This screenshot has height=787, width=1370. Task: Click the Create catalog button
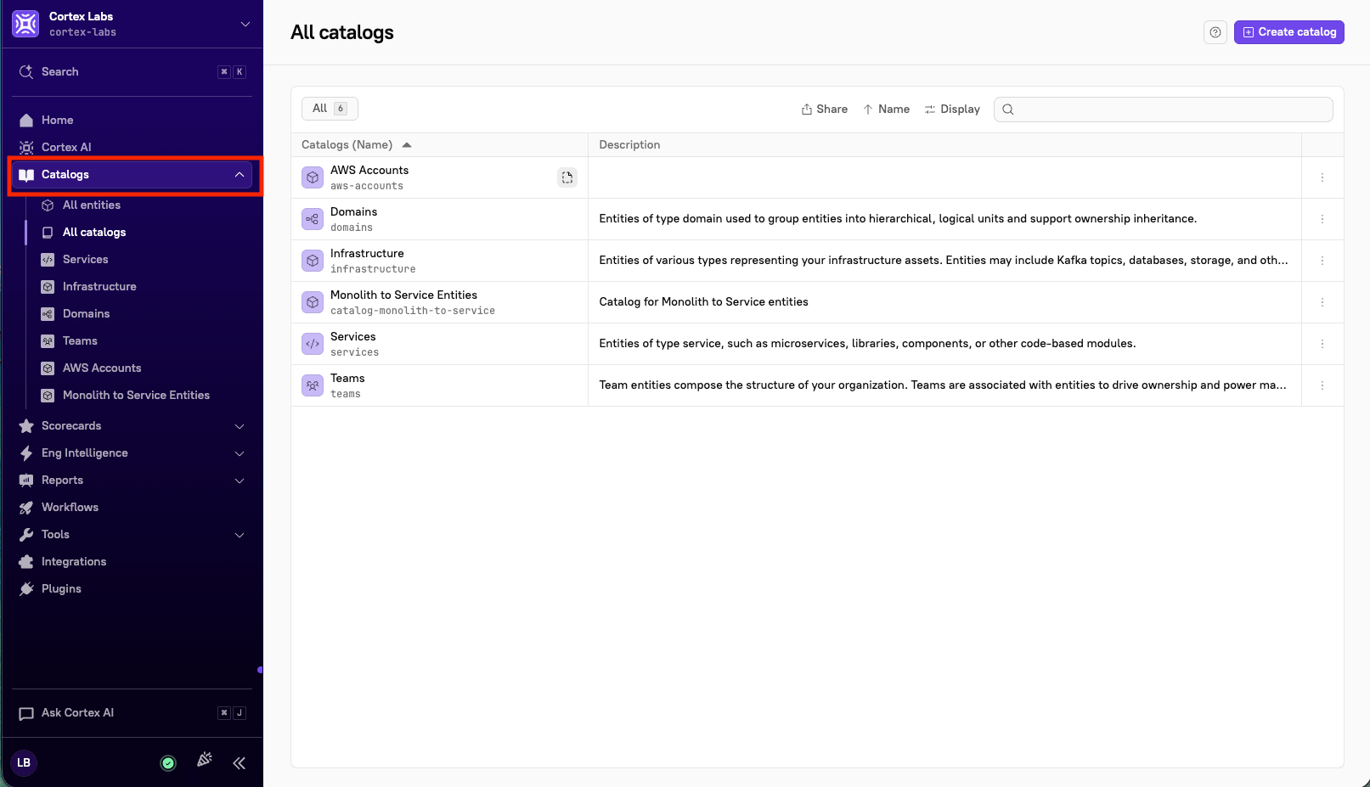[x=1289, y=32]
